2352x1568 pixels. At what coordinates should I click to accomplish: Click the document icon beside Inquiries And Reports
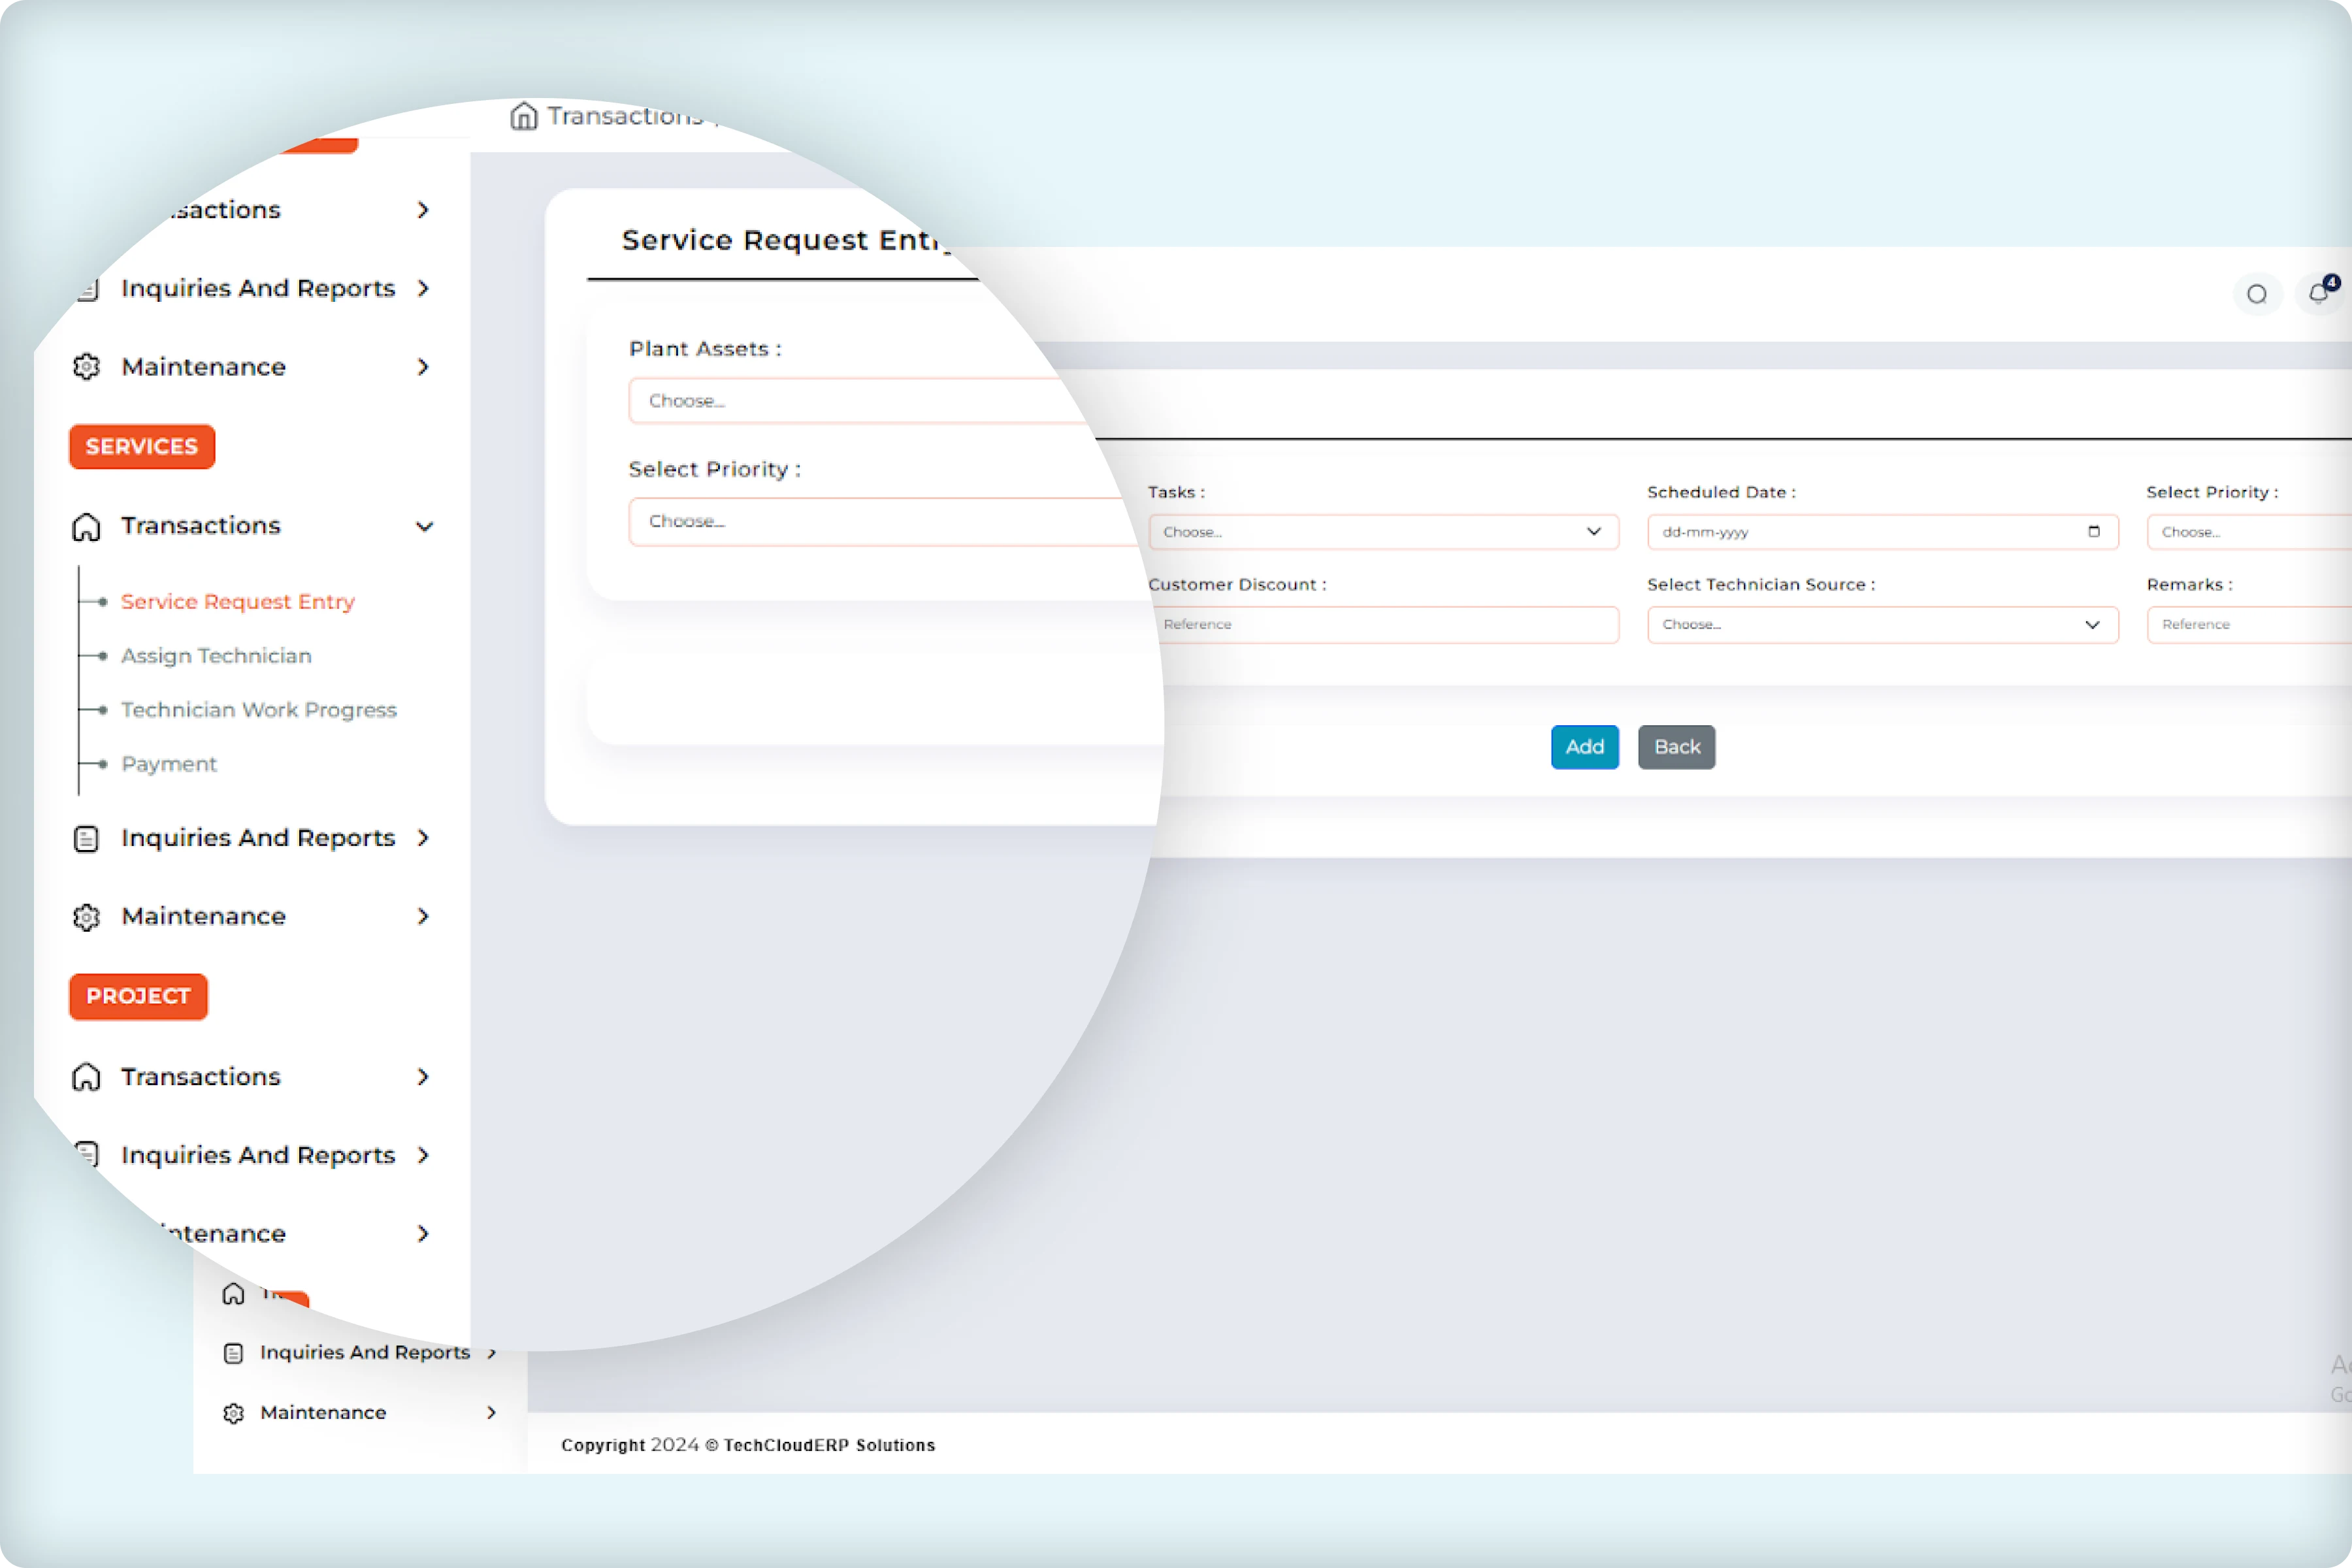(x=86, y=838)
